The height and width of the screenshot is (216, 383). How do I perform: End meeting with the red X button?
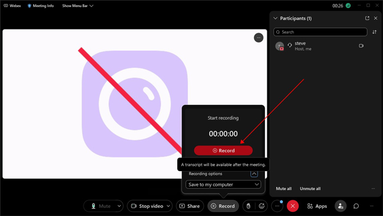click(x=293, y=206)
